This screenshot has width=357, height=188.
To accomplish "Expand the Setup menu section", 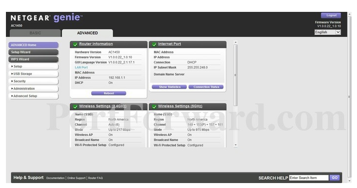I will [x=34, y=66].
